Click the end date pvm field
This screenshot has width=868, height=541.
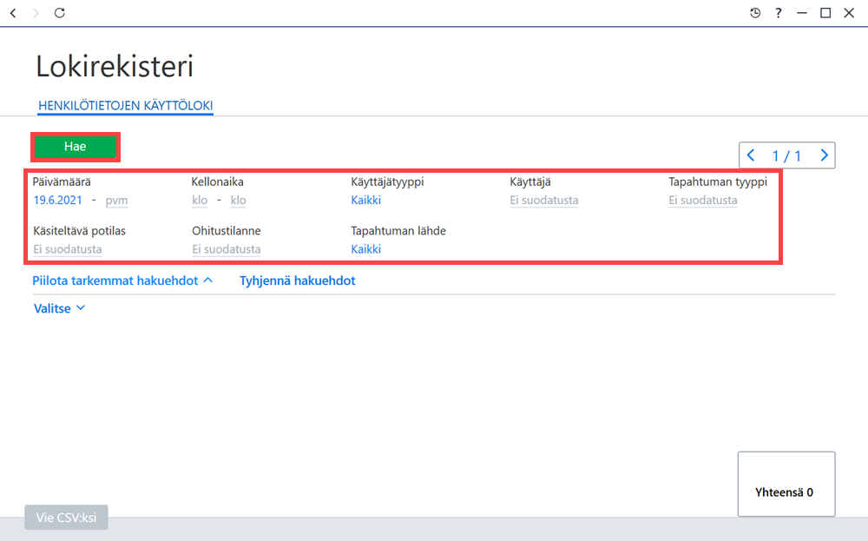click(x=116, y=201)
